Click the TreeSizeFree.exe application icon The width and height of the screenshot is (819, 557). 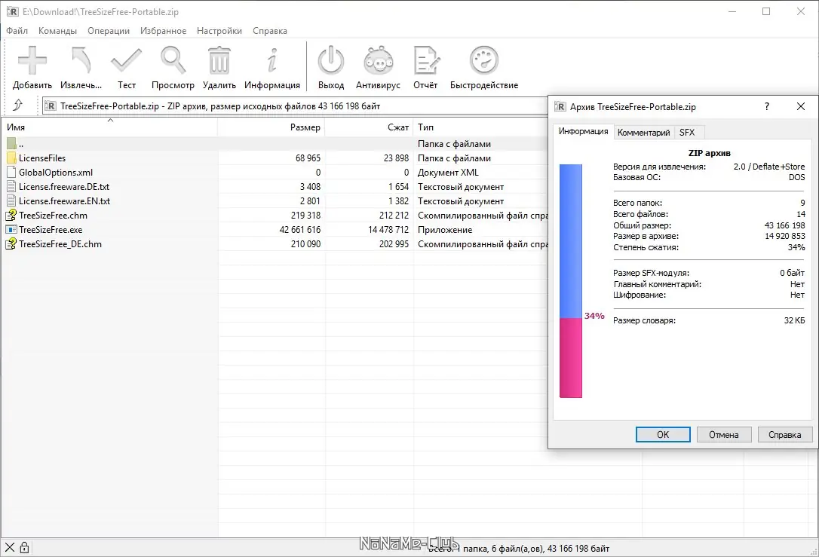(11, 229)
